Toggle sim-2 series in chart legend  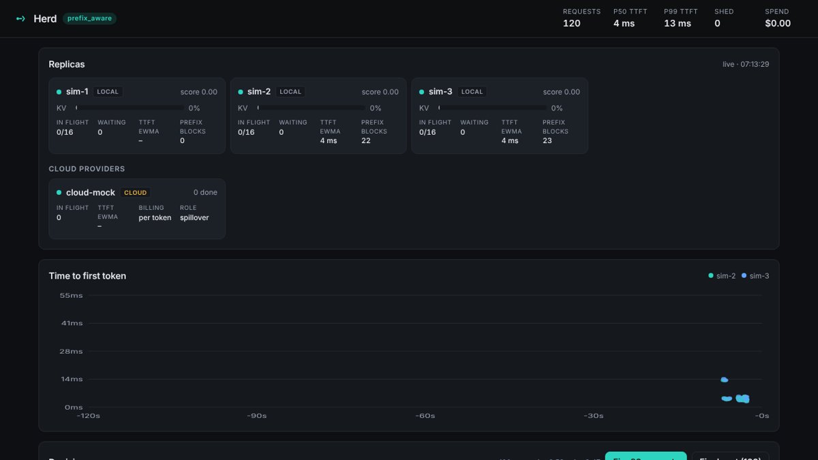(722, 276)
